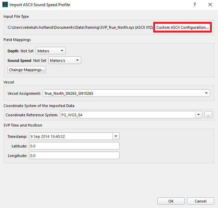Open the Timestamp calendar dropdown arrow
The image size is (218, 208).
[116, 136]
